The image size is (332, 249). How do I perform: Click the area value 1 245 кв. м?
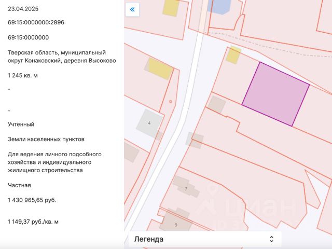[x=23, y=75]
